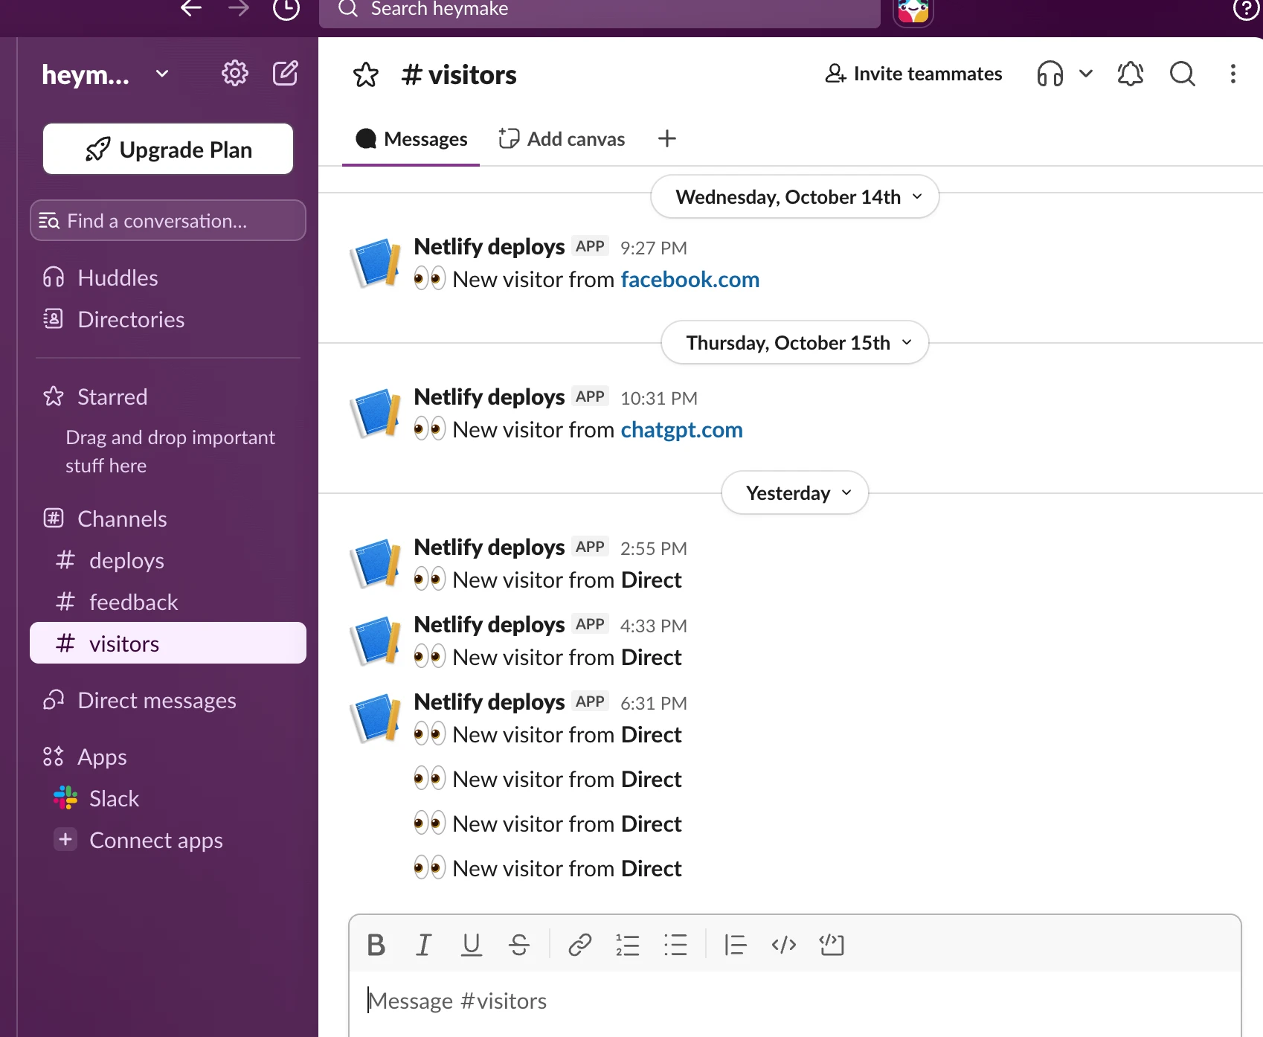The width and height of the screenshot is (1263, 1037).
Task: Open the three-dot more actions menu
Action: coord(1233,74)
